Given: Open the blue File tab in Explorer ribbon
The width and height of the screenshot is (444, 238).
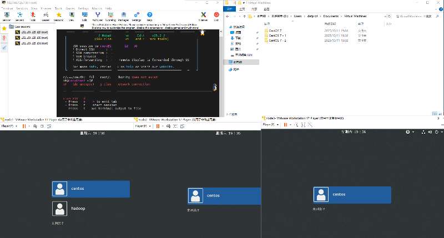Looking at the screenshot, I should [230, 9].
